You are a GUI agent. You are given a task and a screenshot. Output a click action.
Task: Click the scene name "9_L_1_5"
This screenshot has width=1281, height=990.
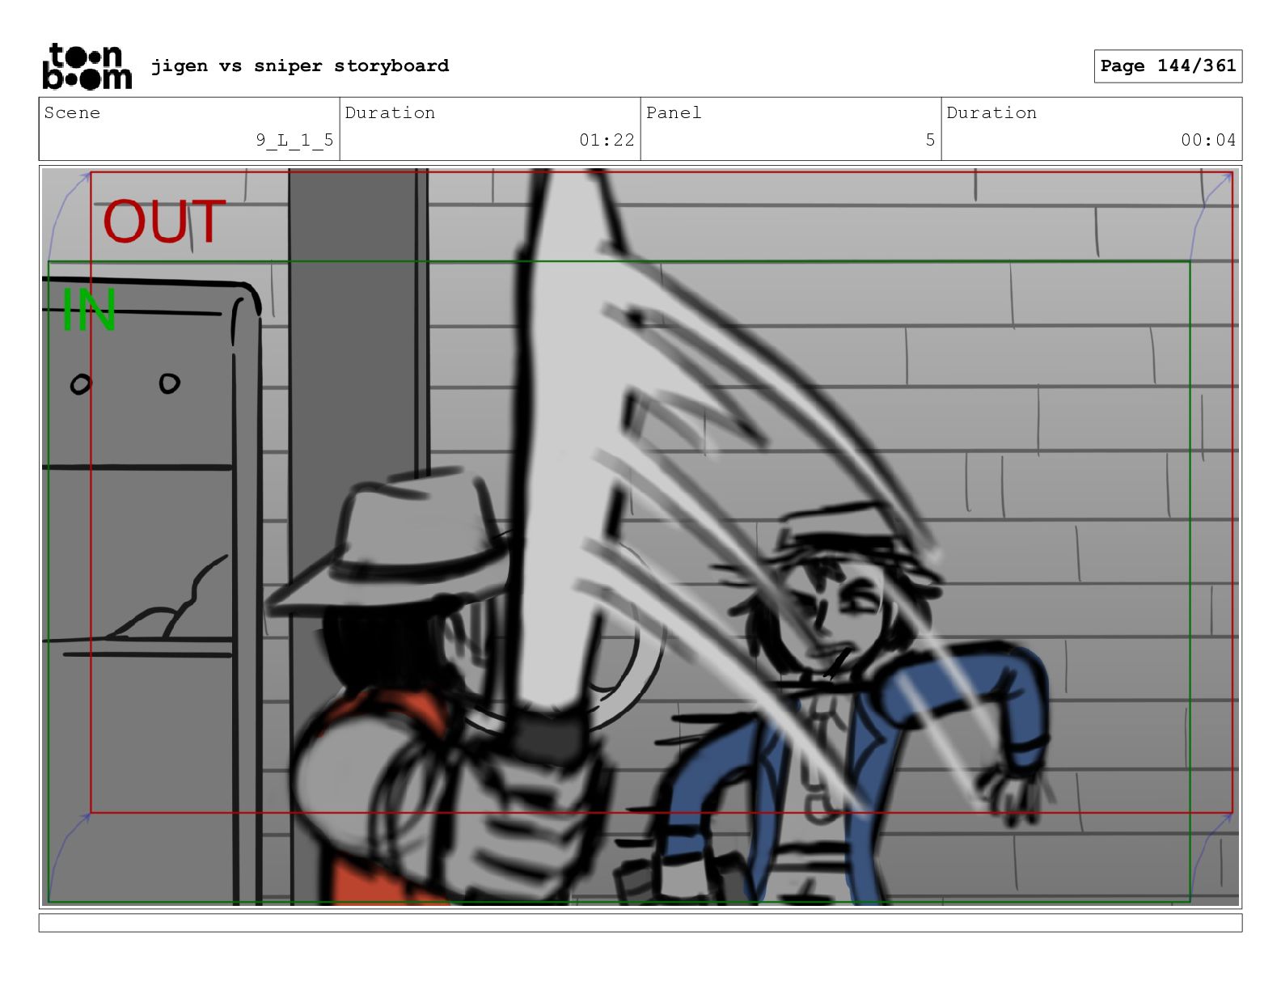tap(295, 140)
